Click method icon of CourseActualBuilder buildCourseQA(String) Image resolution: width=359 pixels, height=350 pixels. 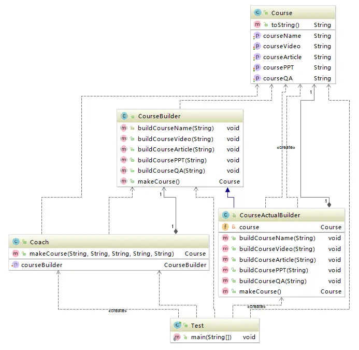point(225,281)
